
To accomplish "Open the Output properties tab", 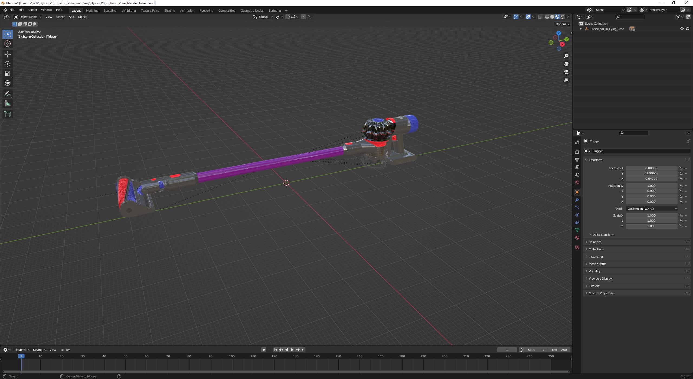I will click(577, 160).
